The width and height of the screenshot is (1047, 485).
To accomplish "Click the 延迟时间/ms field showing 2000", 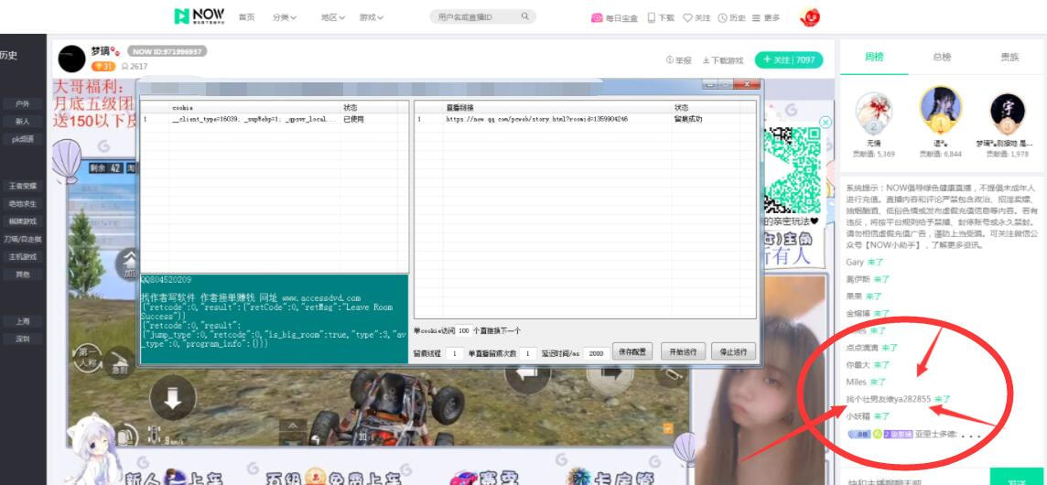I will click(596, 353).
